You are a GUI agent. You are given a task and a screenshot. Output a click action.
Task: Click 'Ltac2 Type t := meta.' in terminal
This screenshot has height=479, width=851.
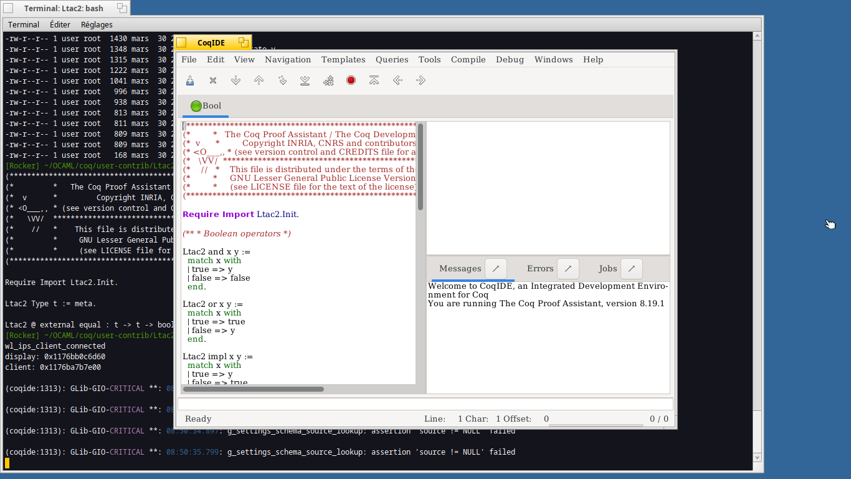tap(50, 304)
